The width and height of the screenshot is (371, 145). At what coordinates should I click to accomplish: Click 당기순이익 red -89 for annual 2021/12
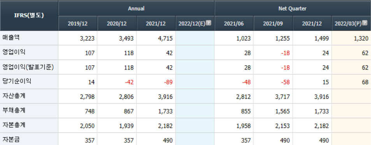(x=169, y=82)
